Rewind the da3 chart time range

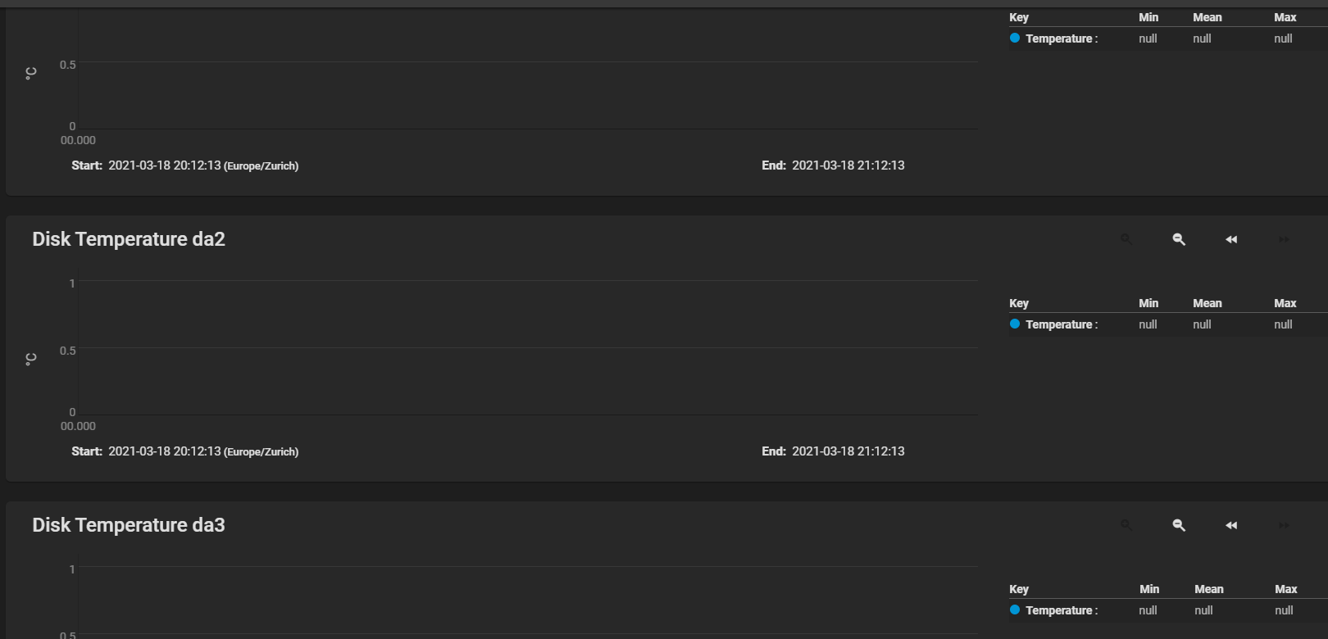(x=1231, y=525)
